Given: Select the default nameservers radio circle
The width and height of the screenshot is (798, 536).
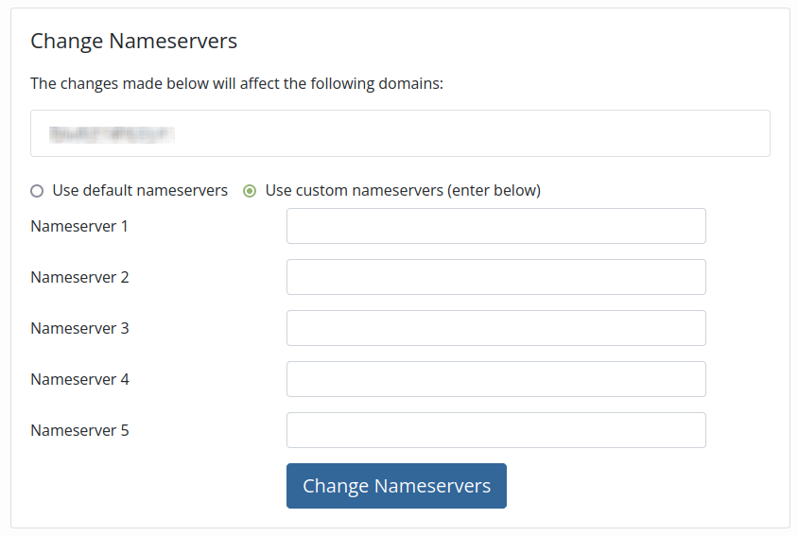Looking at the screenshot, I should pos(37,191).
